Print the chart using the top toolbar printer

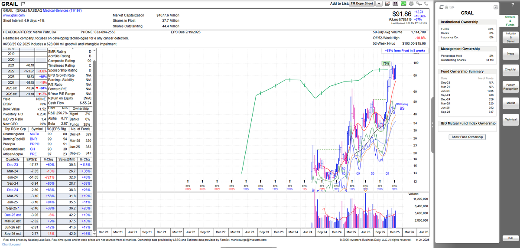coord(411,3)
